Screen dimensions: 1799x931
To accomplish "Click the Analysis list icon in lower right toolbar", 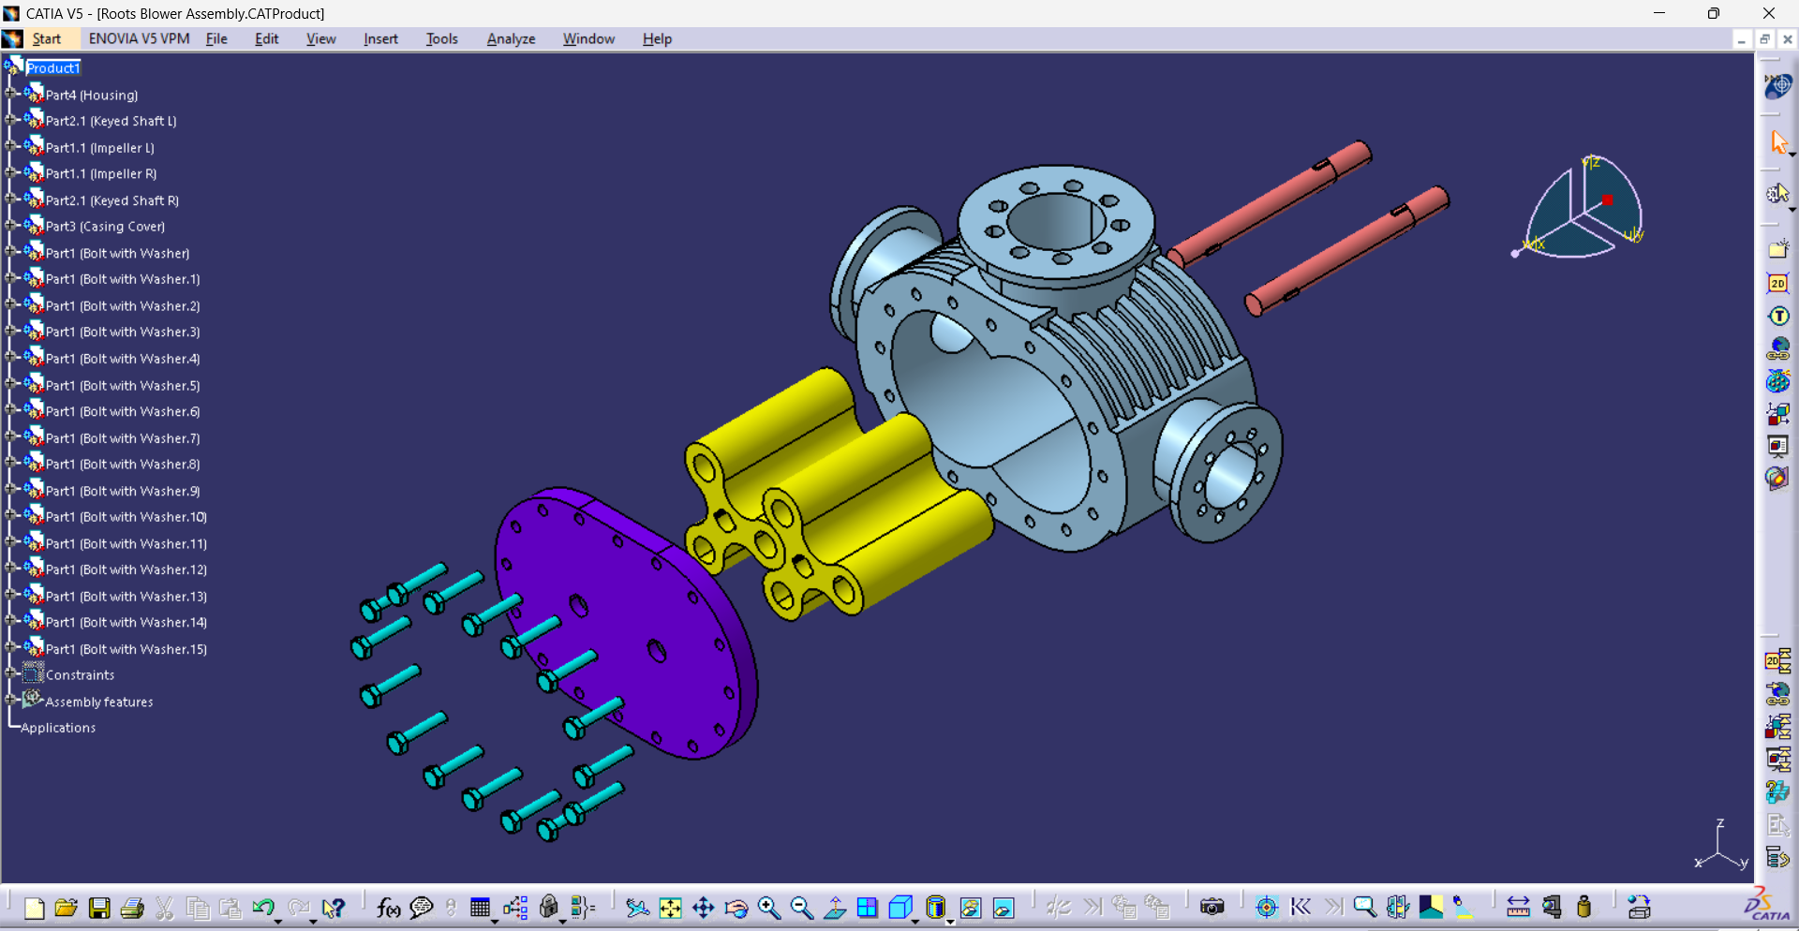I will pyautogui.click(x=1777, y=857).
